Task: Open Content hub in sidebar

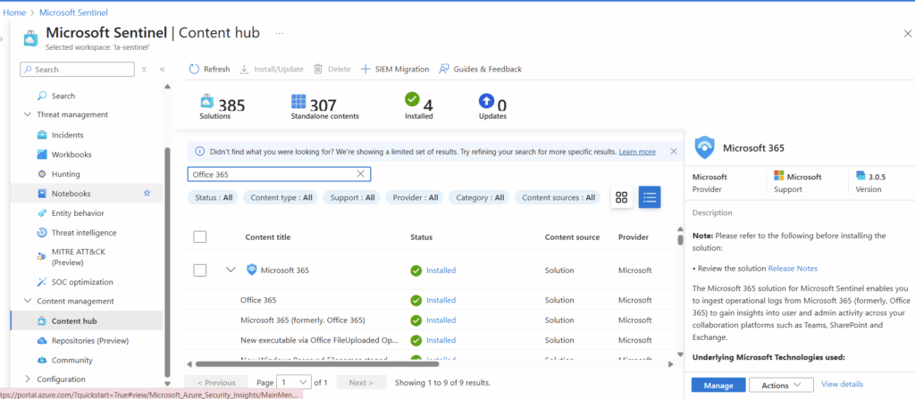Action: click(87, 320)
